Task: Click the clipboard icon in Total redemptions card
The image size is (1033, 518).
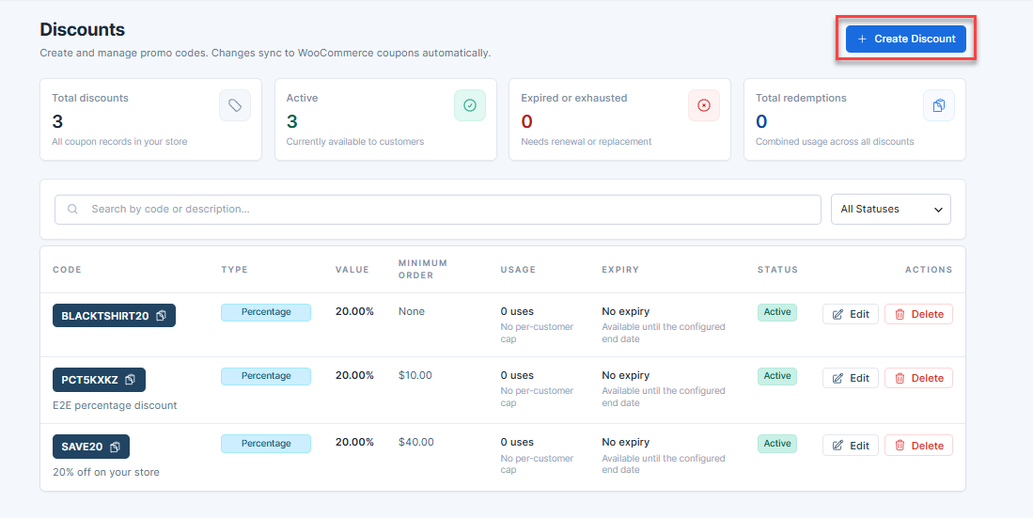Action: [x=939, y=105]
